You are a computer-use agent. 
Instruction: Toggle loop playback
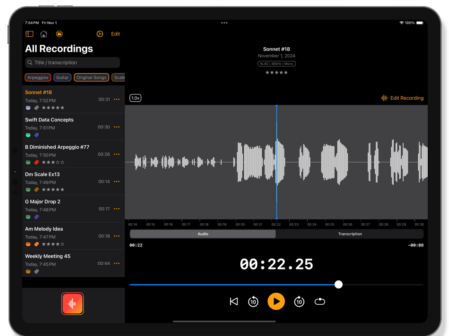pos(320,302)
